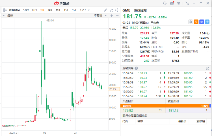Image resolution: width=212 pixels, height=136 pixels.
Task: Click the orange buy ratio bar 98.08%
Action: 165,106
